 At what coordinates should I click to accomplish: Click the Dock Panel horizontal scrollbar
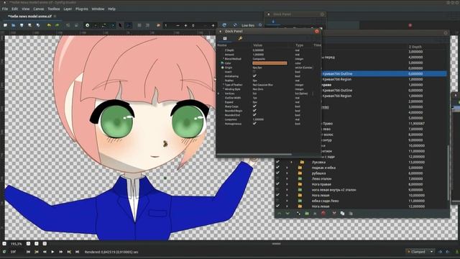pyautogui.click(x=254, y=154)
